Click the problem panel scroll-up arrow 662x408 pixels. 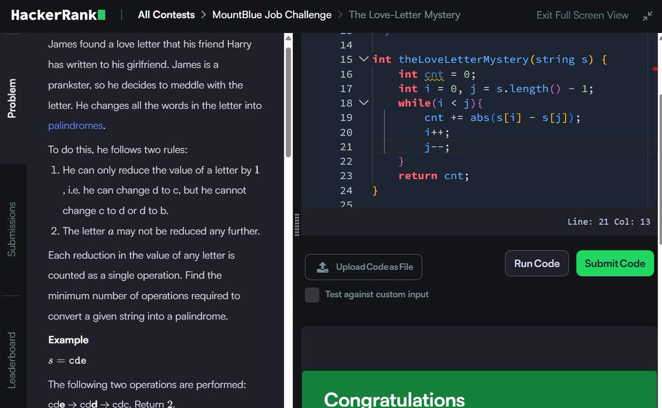(x=287, y=38)
